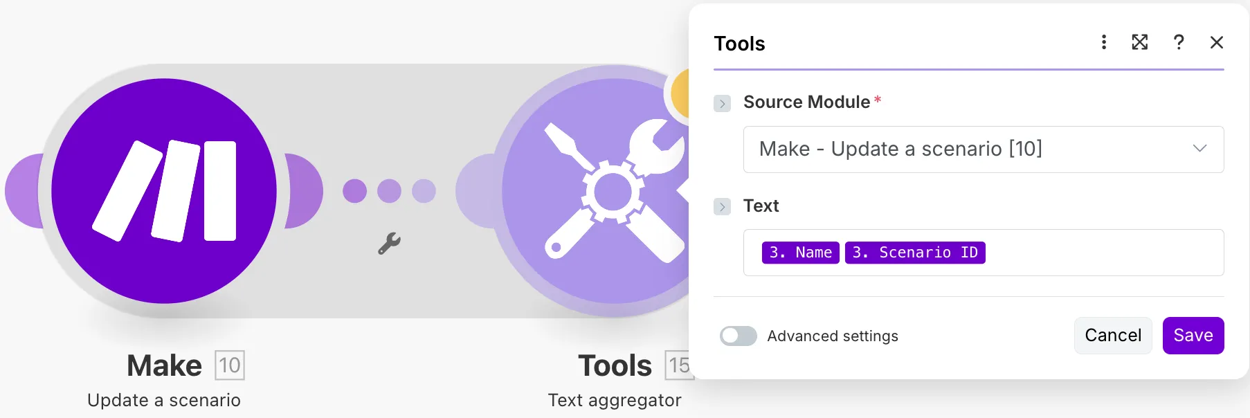Click the Make module number 10 badge

pyautogui.click(x=230, y=365)
